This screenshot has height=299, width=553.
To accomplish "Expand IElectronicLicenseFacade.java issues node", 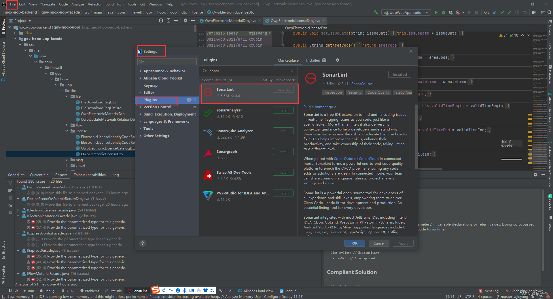I will point(18,210).
